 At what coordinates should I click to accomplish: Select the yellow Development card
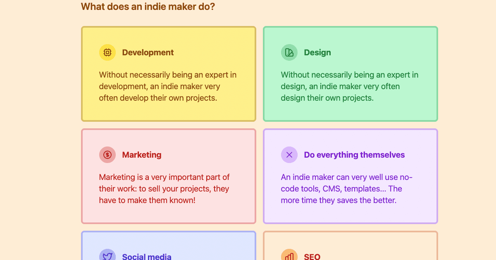click(x=169, y=111)
